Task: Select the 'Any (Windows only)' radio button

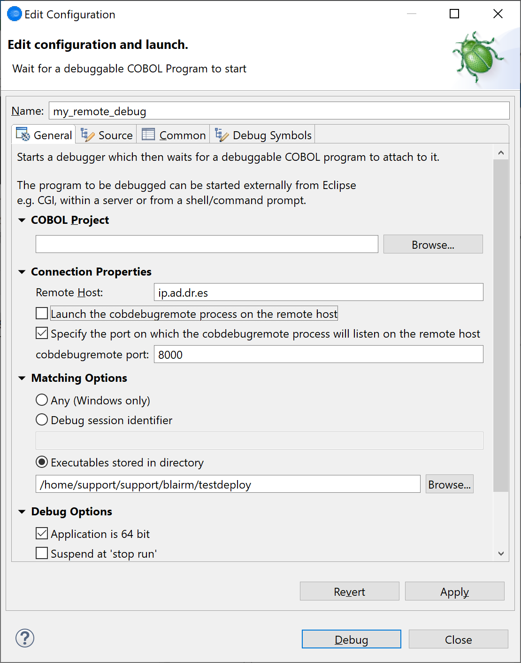Action: [x=41, y=400]
